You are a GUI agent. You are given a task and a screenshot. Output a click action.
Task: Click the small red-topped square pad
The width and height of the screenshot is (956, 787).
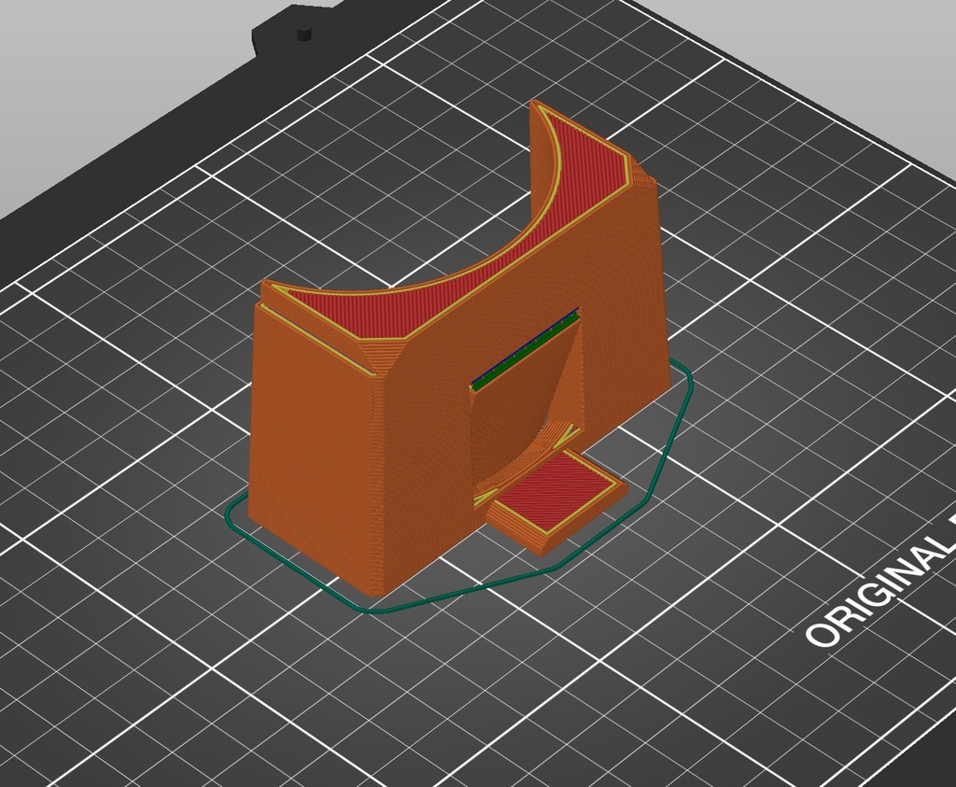(x=556, y=493)
